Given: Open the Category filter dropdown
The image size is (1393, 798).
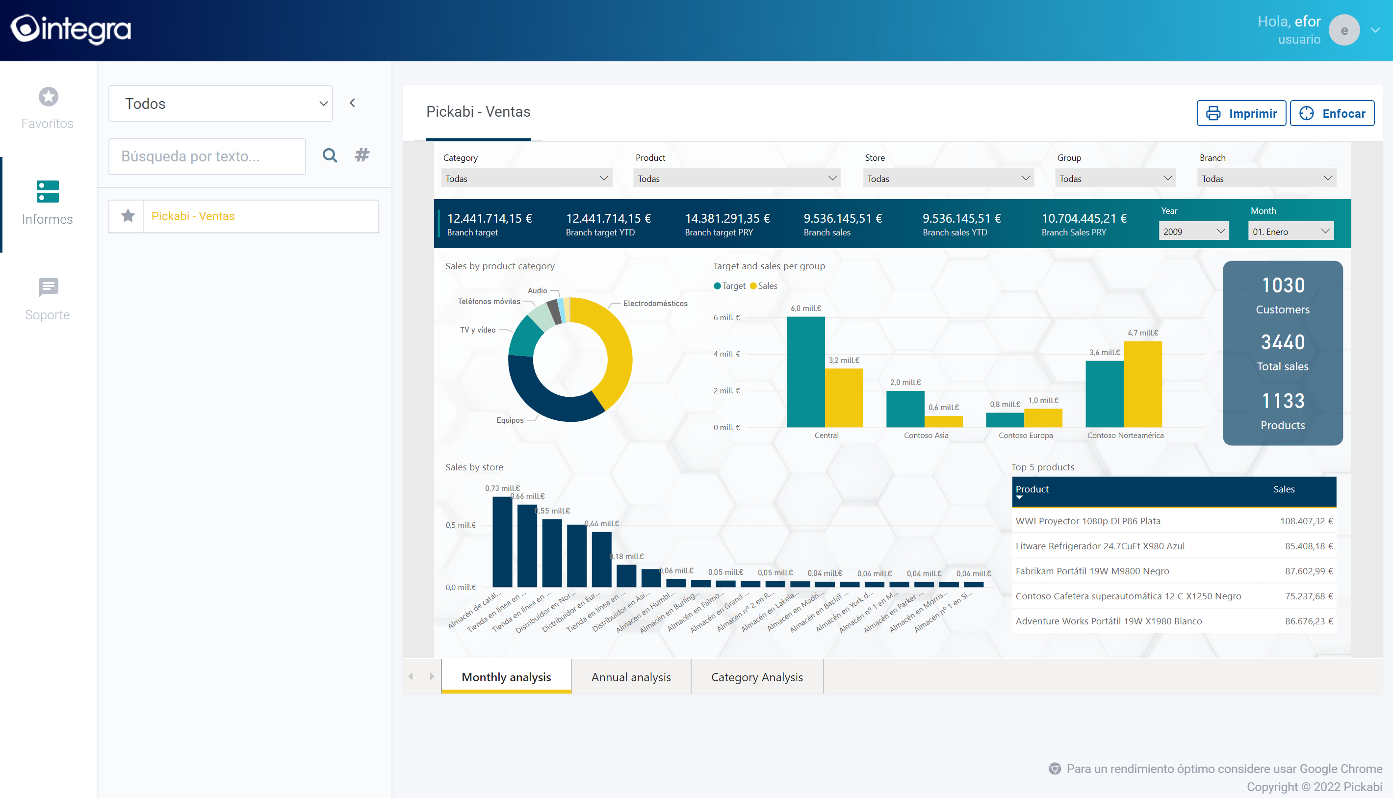Looking at the screenshot, I should (527, 178).
